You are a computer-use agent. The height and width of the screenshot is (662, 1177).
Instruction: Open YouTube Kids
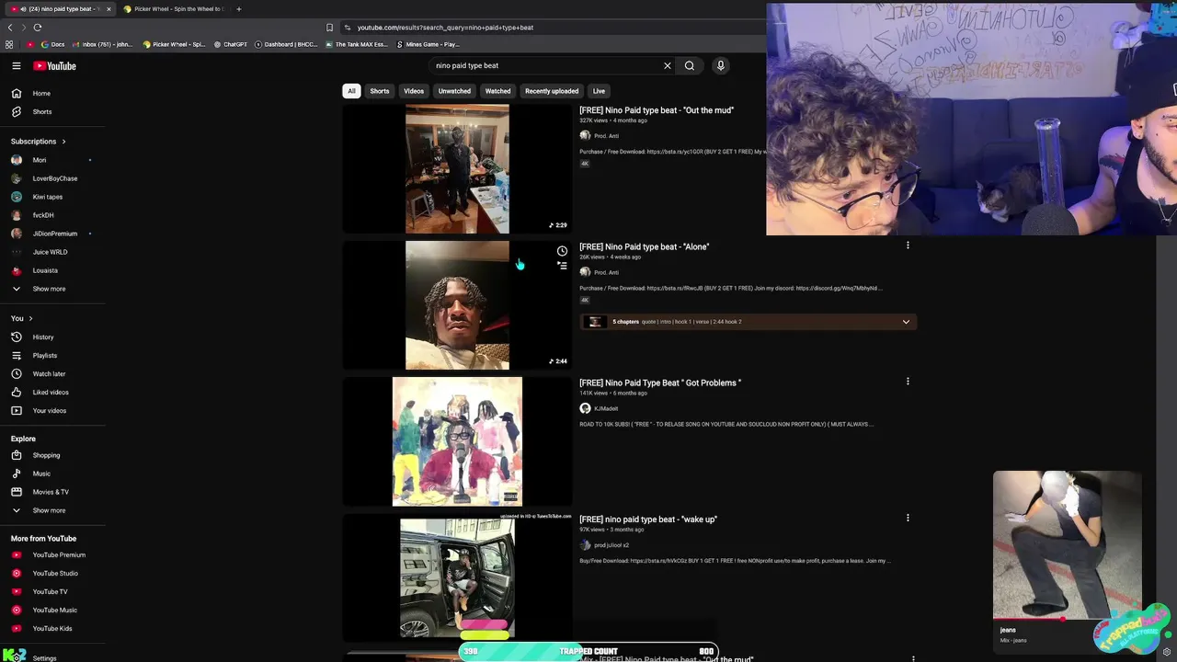pyautogui.click(x=51, y=628)
